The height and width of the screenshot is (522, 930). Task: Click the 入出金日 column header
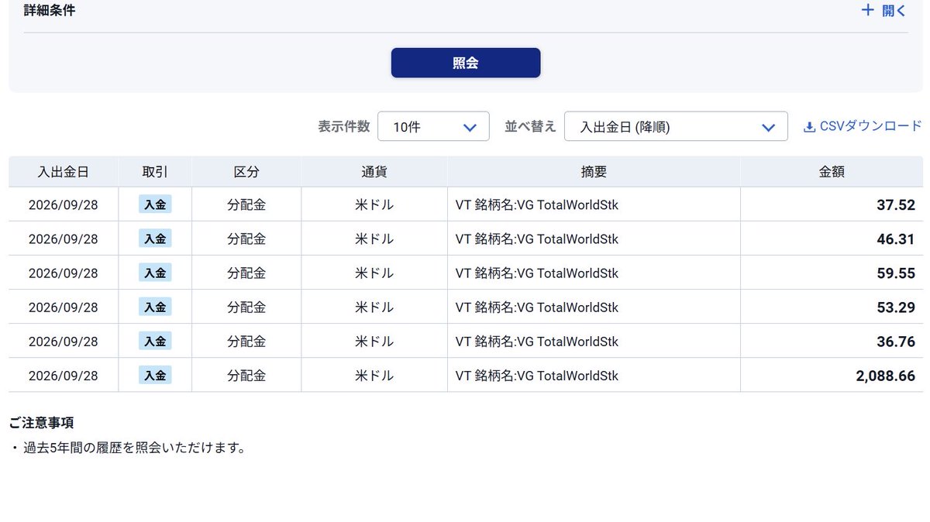click(x=64, y=172)
